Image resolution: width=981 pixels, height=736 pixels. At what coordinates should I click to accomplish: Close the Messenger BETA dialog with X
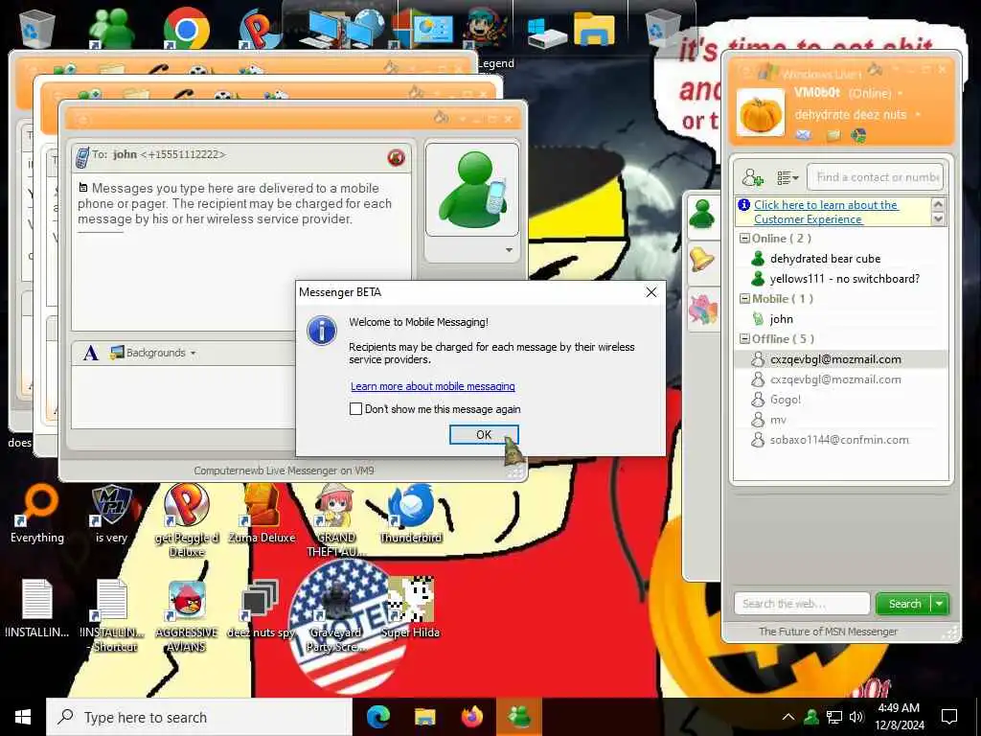(x=651, y=292)
